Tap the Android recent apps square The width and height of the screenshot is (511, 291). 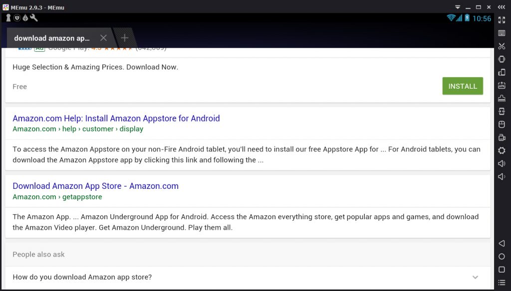(x=502, y=270)
